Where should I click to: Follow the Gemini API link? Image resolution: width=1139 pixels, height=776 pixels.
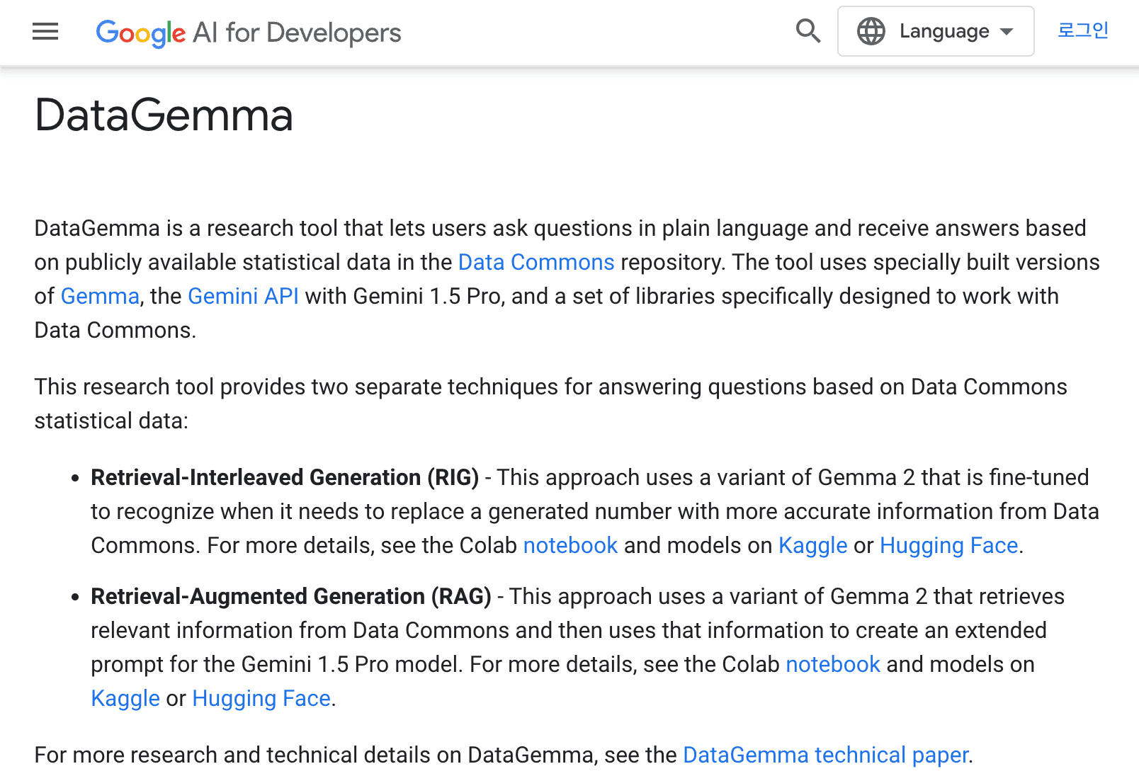[243, 296]
